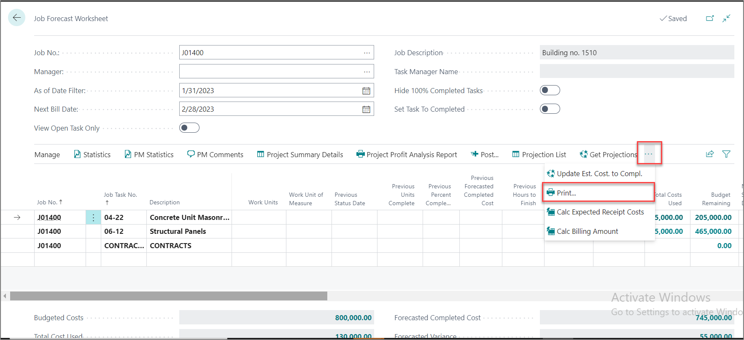
Task: Click the collapse page arrows icon
Action: (x=726, y=19)
